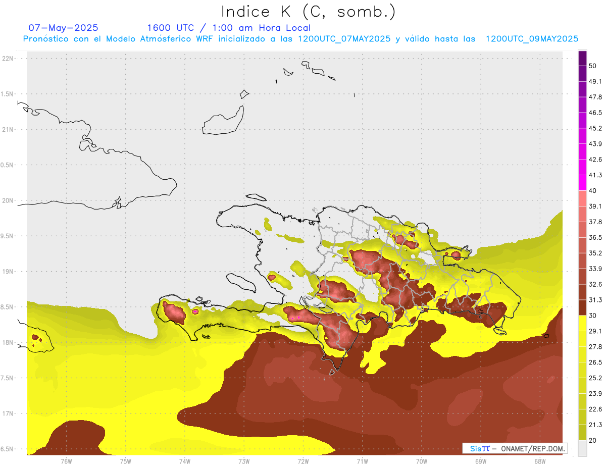Click the dark brown swatch between 30 and 31.3
The image size is (606, 468).
tap(582, 307)
